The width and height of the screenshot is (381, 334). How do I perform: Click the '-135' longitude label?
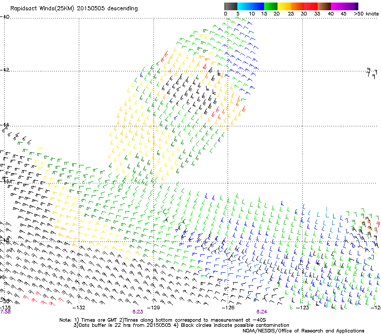pos(5,308)
